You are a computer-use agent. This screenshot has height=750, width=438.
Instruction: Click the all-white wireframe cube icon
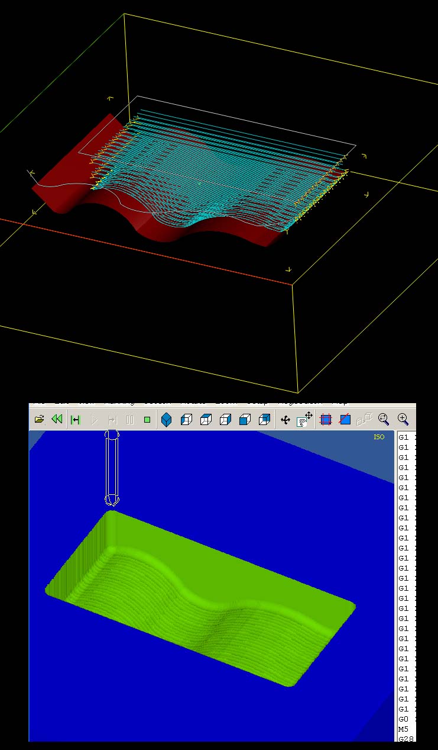225,420
